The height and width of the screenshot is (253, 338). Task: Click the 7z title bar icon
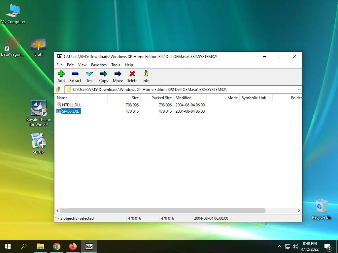coord(59,57)
